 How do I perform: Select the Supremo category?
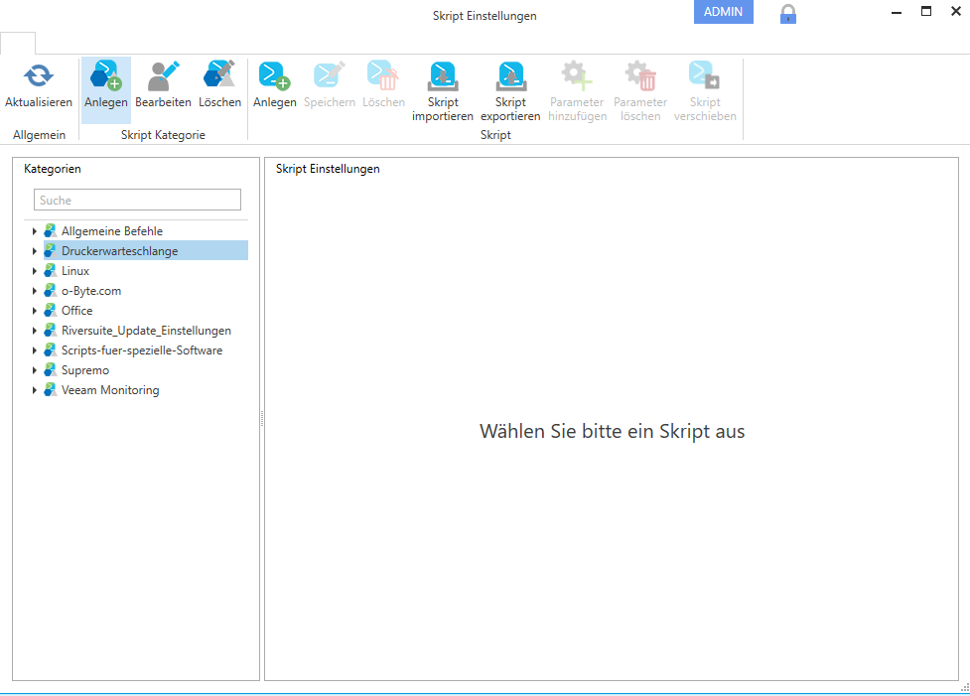tap(84, 370)
